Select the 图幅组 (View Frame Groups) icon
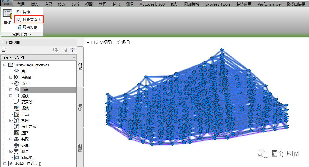This screenshot has width=309, height=167. pyautogui.click(x=17, y=157)
